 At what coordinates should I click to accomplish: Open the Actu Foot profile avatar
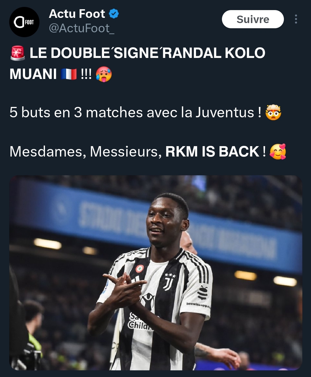24,22
